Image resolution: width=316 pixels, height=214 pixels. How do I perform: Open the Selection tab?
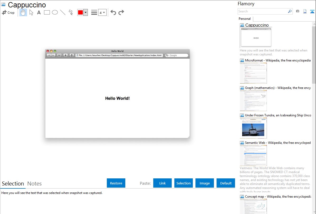click(x=13, y=184)
